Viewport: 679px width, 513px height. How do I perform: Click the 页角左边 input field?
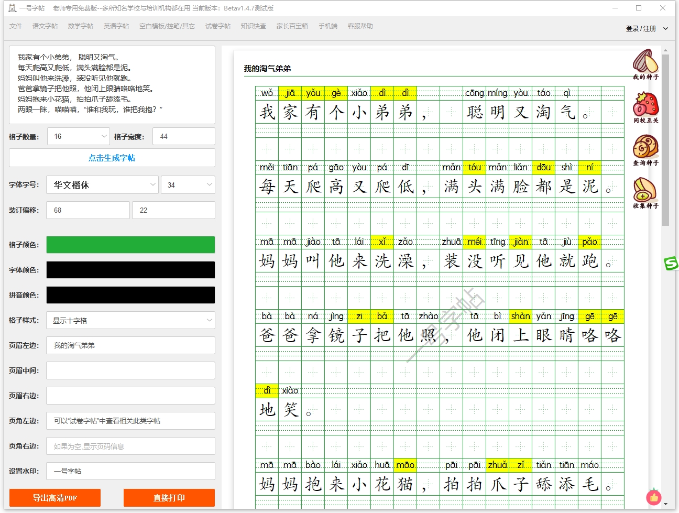tap(130, 421)
